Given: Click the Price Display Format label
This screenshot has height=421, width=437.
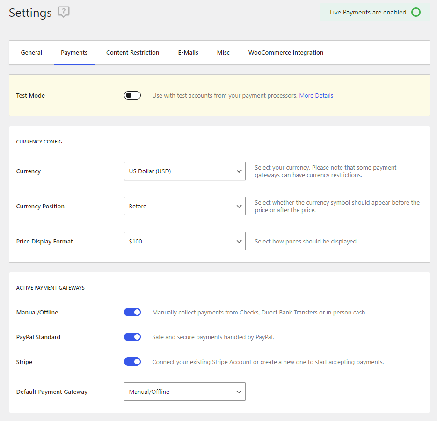Looking at the screenshot, I should [44, 241].
